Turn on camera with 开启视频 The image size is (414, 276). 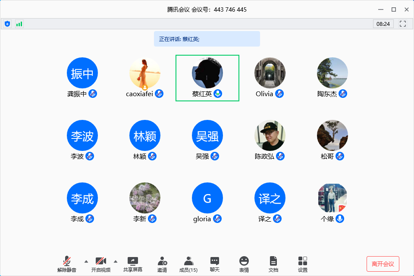[x=100, y=264]
